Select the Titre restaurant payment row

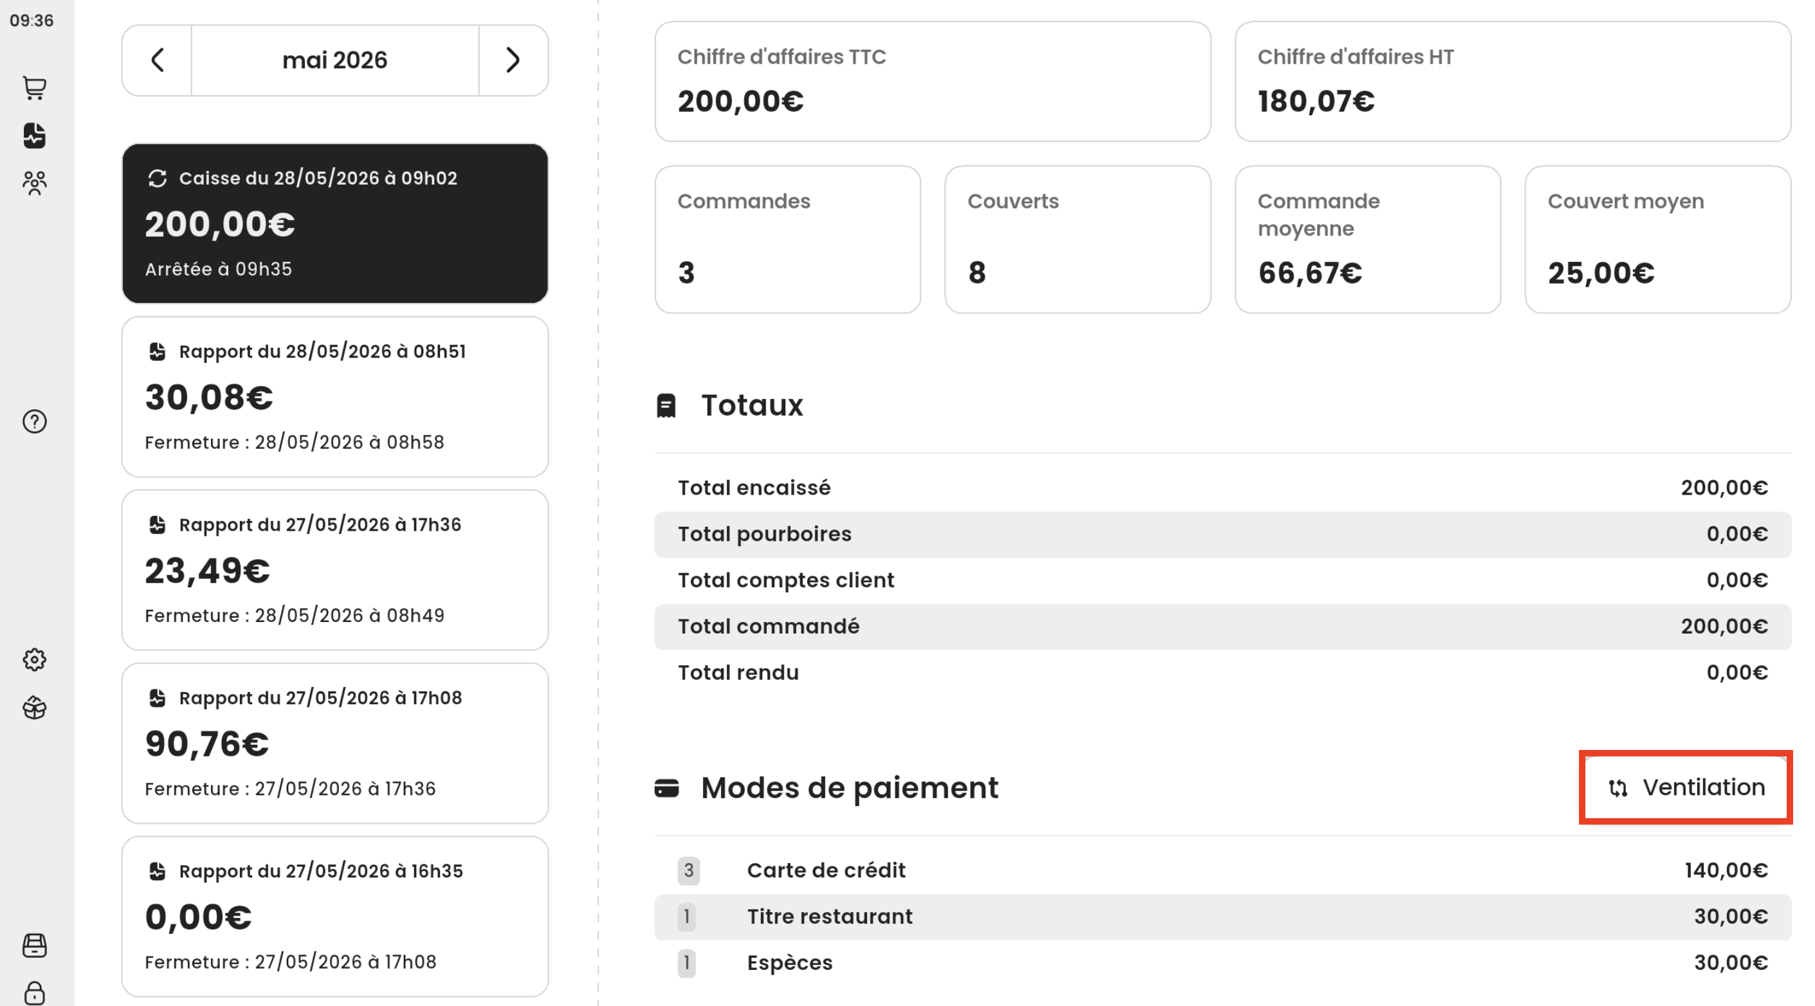coord(1223,917)
